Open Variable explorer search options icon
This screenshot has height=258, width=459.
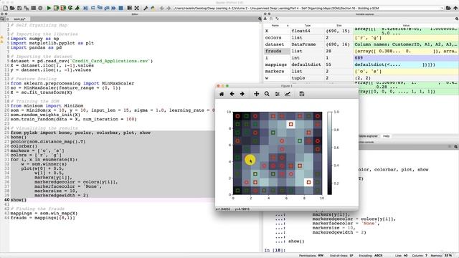pyautogui.click(x=456, y=19)
